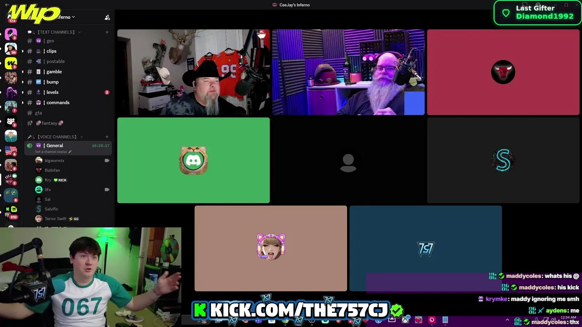The width and height of the screenshot is (582, 327).
Task: Open the gamble text channel
Action: [x=68, y=72]
